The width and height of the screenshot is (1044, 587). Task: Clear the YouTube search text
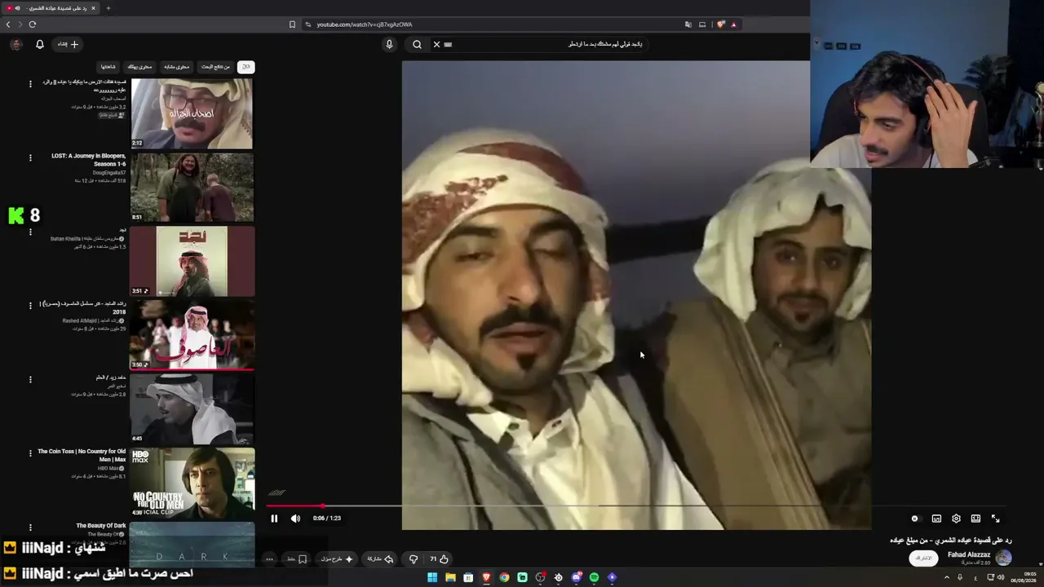436,44
